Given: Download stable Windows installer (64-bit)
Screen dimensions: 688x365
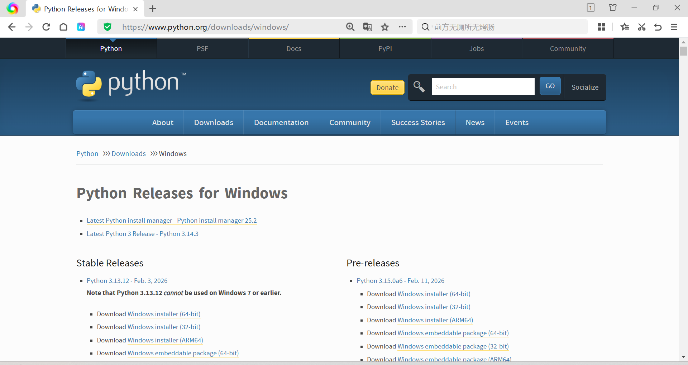Looking at the screenshot, I should click(x=164, y=314).
